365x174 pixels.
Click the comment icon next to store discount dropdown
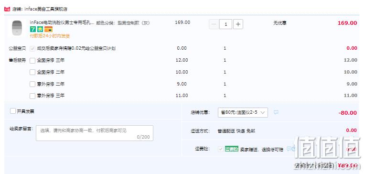pos(276,112)
